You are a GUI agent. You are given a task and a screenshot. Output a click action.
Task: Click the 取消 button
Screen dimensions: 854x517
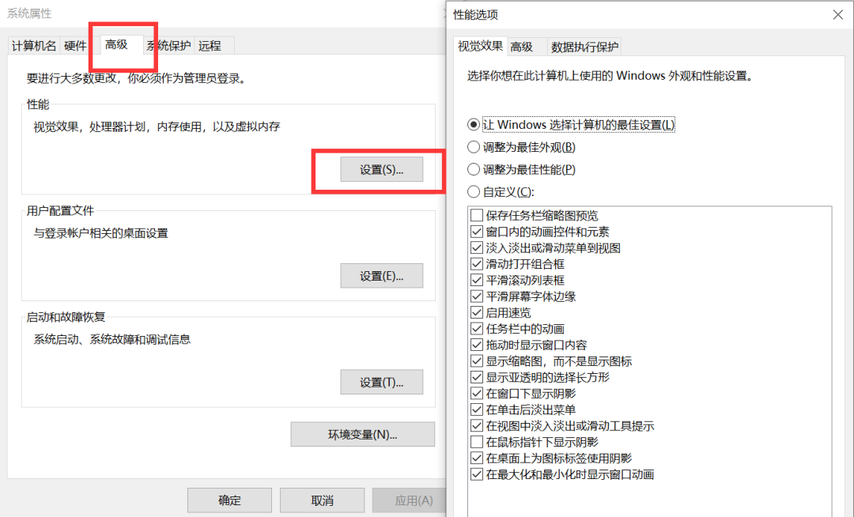(322, 500)
